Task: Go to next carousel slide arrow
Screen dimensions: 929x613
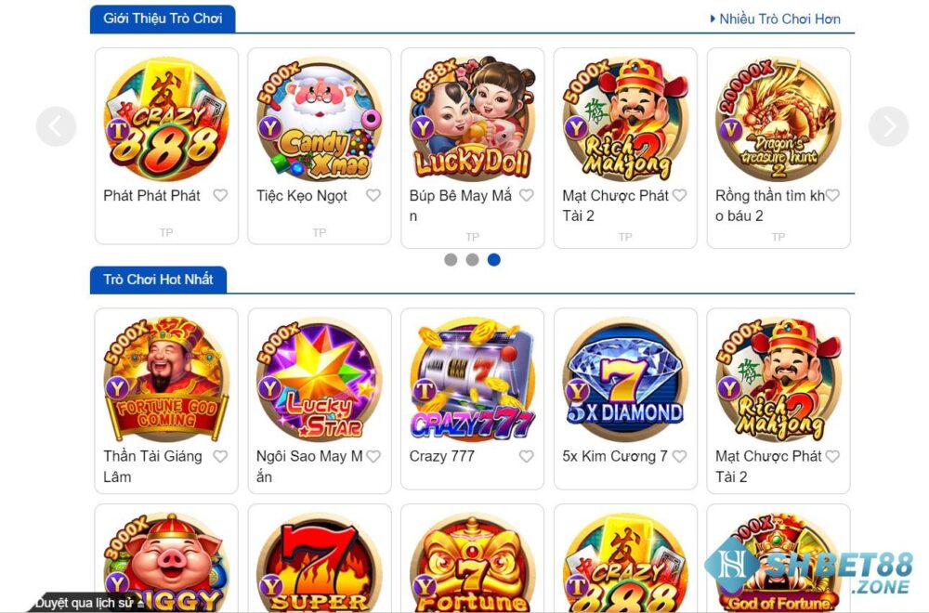Action: click(888, 126)
